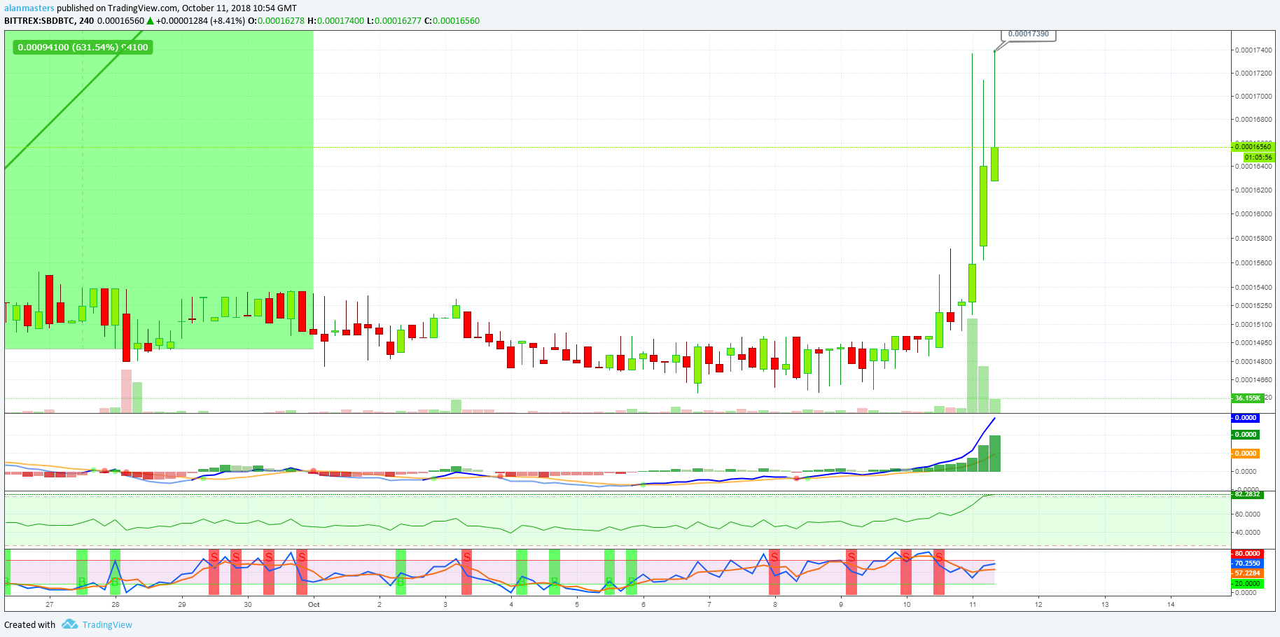Screen dimensions: 1280x637
Task: Click the 36.155K volume label
Action: coord(1248,398)
